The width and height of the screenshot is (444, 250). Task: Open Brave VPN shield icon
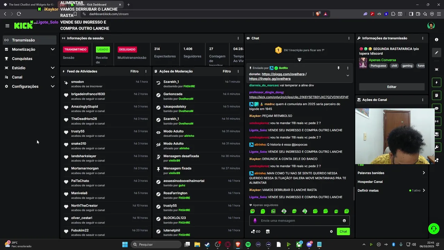tap(432, 14)
